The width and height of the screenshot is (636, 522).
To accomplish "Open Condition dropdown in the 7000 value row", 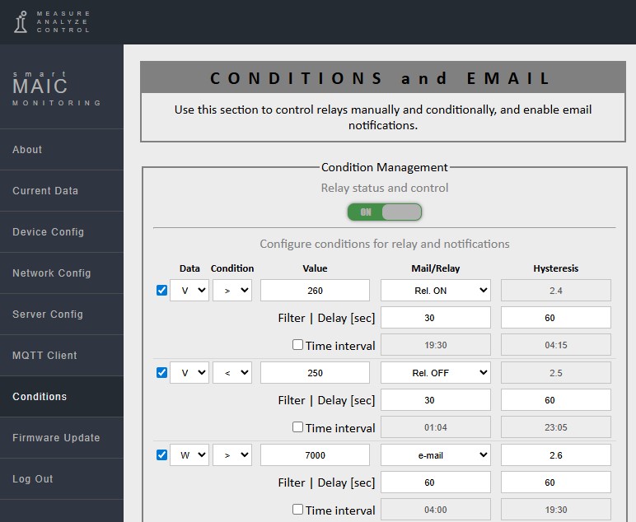I will click(x=232, y=454).
